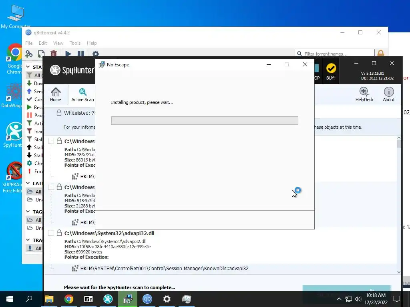410x307 pixels.
Task: Open qBittorrent Tools menu
Action: tap(75, 43)
